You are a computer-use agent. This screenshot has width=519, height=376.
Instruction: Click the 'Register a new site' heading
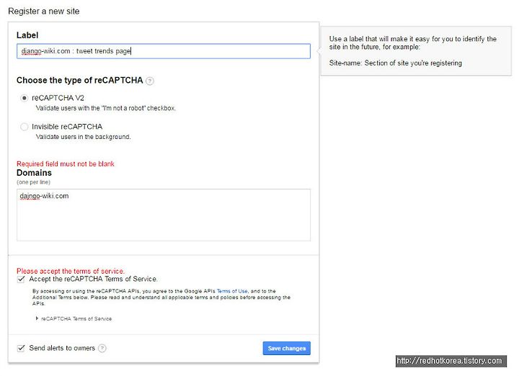[44, 12]
